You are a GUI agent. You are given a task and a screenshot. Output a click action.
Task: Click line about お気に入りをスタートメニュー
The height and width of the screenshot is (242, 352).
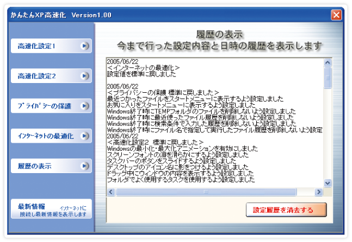tap(181, 105)
